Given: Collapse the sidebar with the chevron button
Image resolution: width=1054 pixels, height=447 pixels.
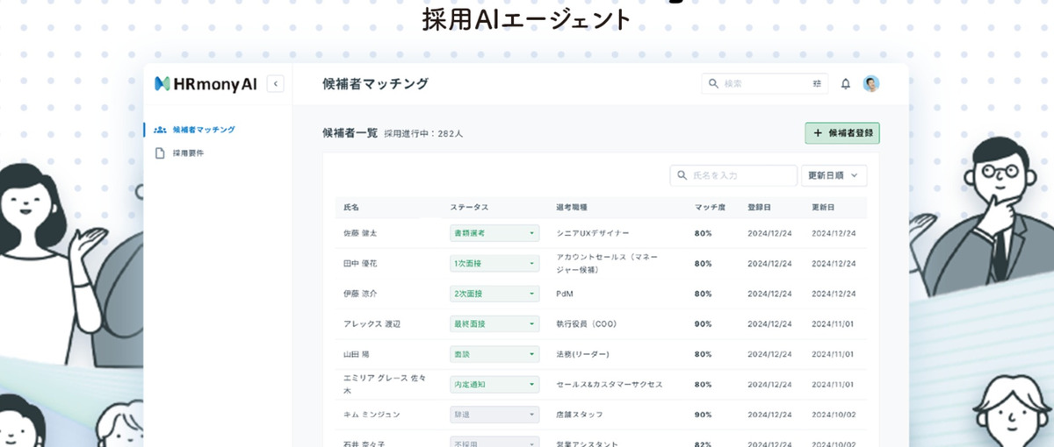Looking at the screenshot, I should [275, 83].
